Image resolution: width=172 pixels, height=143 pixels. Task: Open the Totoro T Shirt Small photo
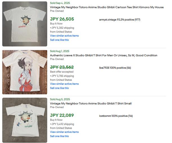click(x=25, y=120)
